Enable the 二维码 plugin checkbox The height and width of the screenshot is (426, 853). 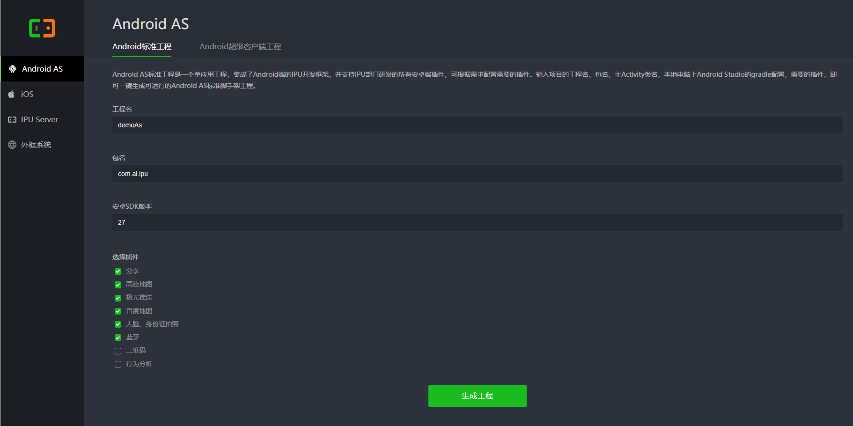(x=118, y=351)
